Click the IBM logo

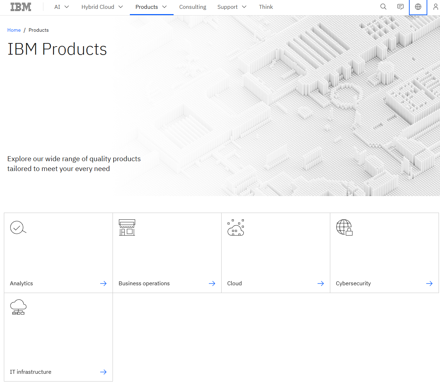click(x=20, y=7)
